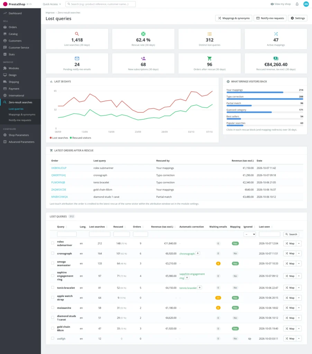The width and height of the screenshot is (312, 354).
Task: Tick the moissanite row checkbox
Action: (x=53, y=308)
